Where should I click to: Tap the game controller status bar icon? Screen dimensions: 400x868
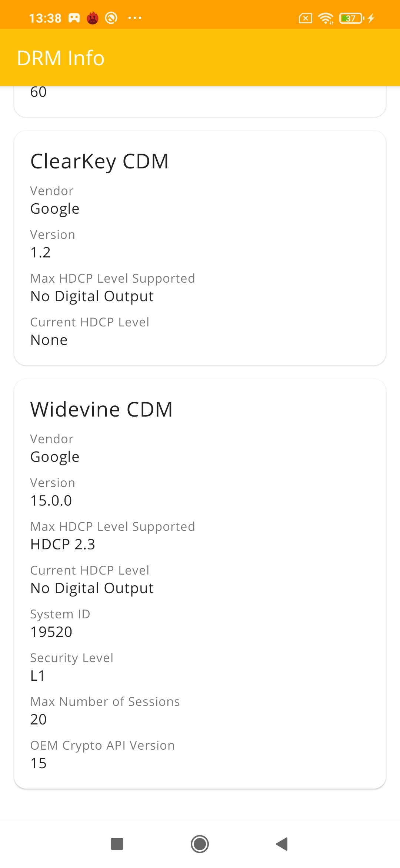tap(74, 18)
